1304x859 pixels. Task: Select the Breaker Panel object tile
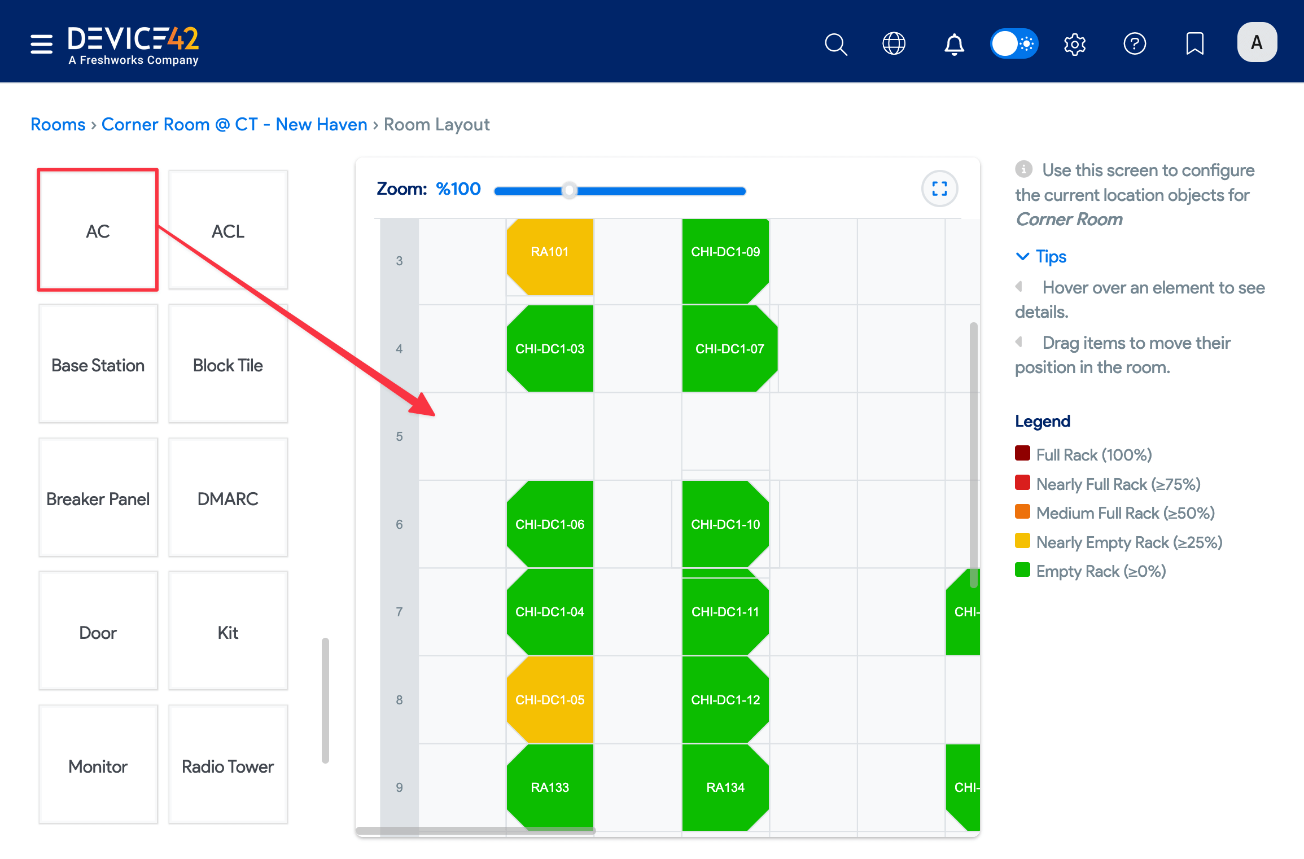(x=98, y=498)
